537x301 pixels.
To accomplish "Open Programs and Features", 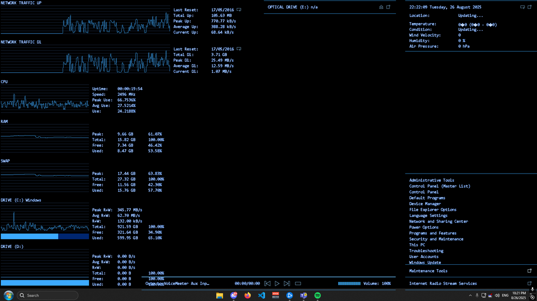I will coord(433,233).
